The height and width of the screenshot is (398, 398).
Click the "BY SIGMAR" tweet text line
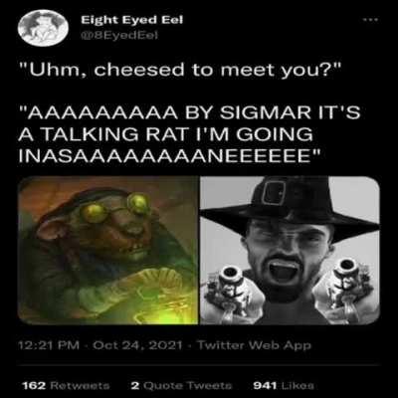pyautogui.click(x=190, y=112)
